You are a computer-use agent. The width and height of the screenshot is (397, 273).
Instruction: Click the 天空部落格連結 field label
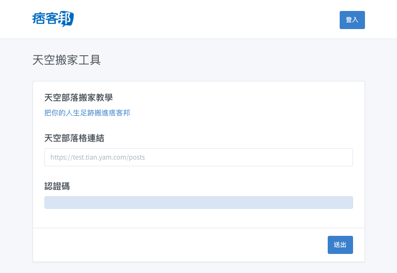(x=74, y=138)
